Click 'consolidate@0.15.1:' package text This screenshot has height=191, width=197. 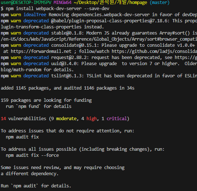coord(75,45)
